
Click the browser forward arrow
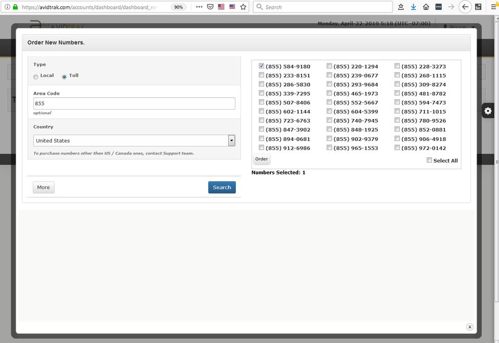pos(451,7)
